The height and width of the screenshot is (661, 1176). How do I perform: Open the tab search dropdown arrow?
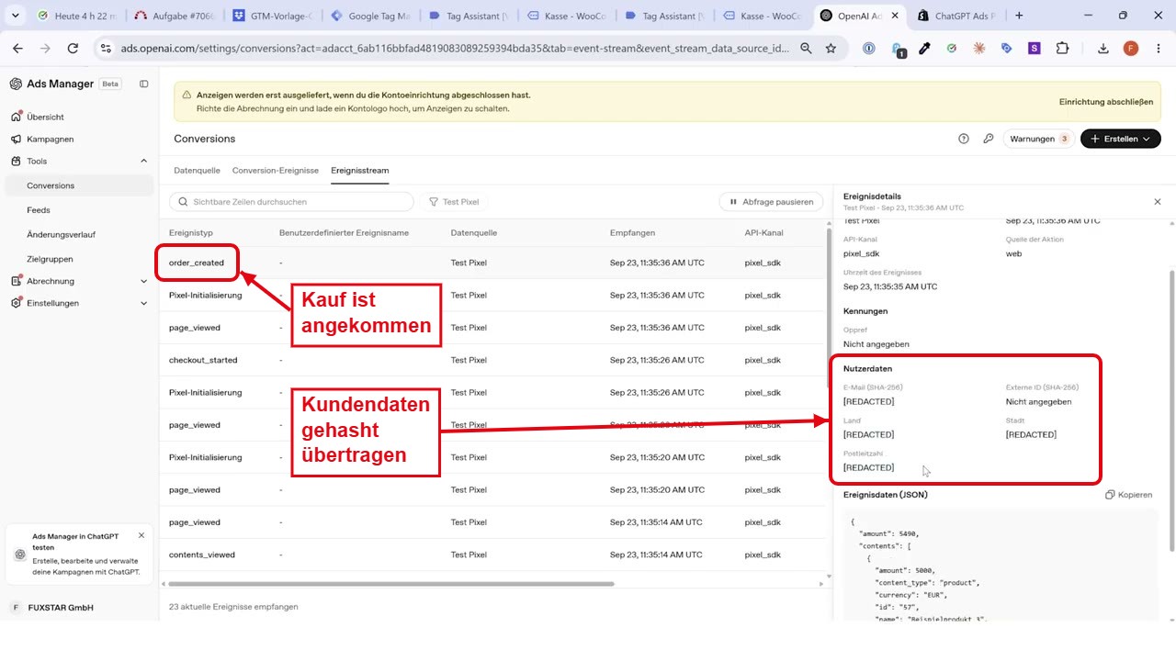15,16
